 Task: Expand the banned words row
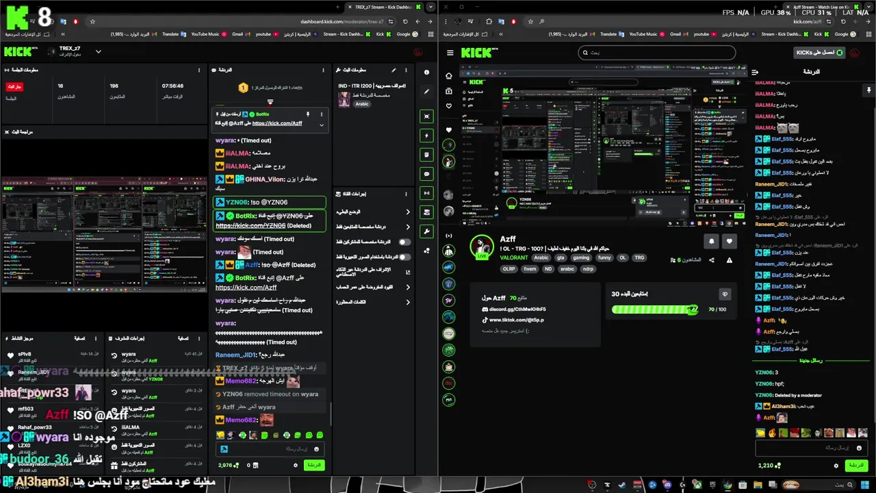tap(372, 302)
